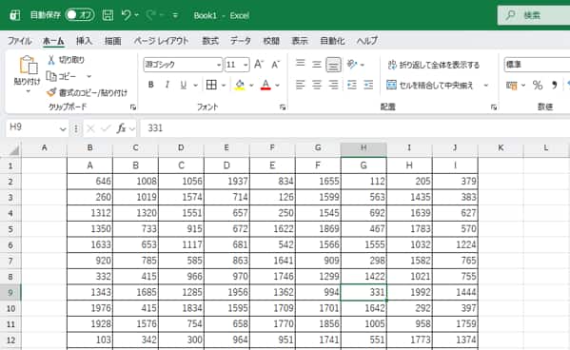Screen dimensions: 570x350
Task: Open Customize Quick Access Toolbar menu
Action: coord(175,15)
